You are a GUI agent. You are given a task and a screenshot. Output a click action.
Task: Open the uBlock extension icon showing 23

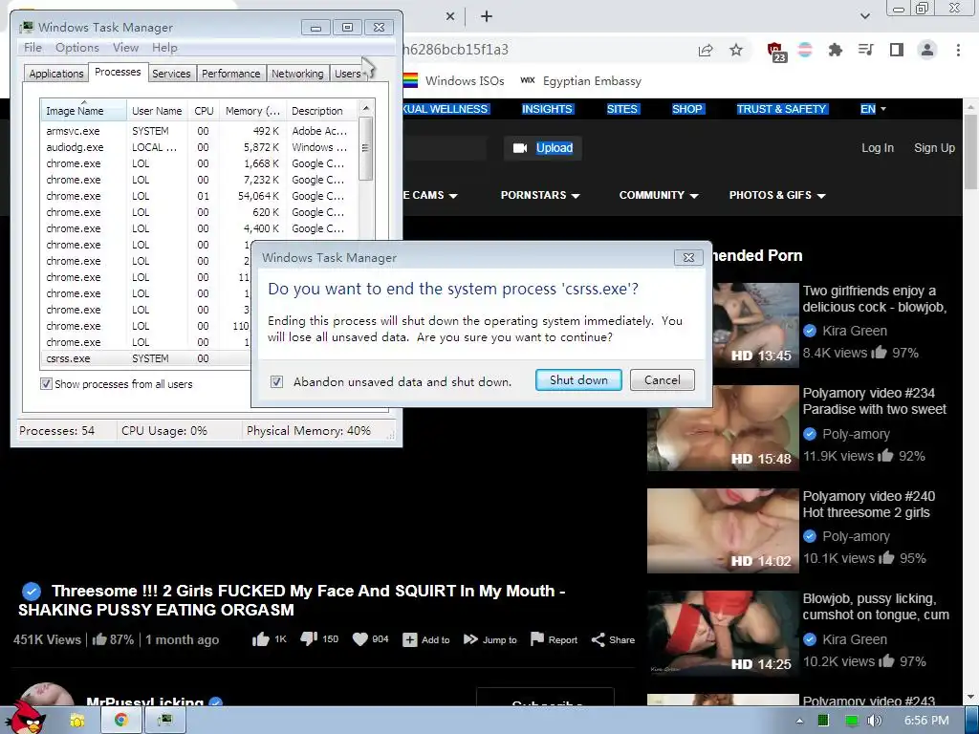pyautogui.click(x=776, y=52)
